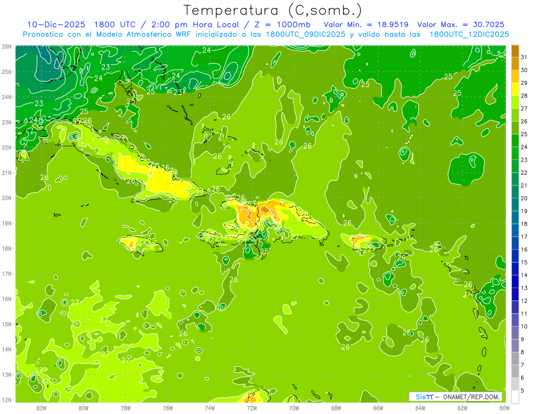Click the 26N latitude axis label
This screenshot has height=414, width=536.
pos(7,46)
